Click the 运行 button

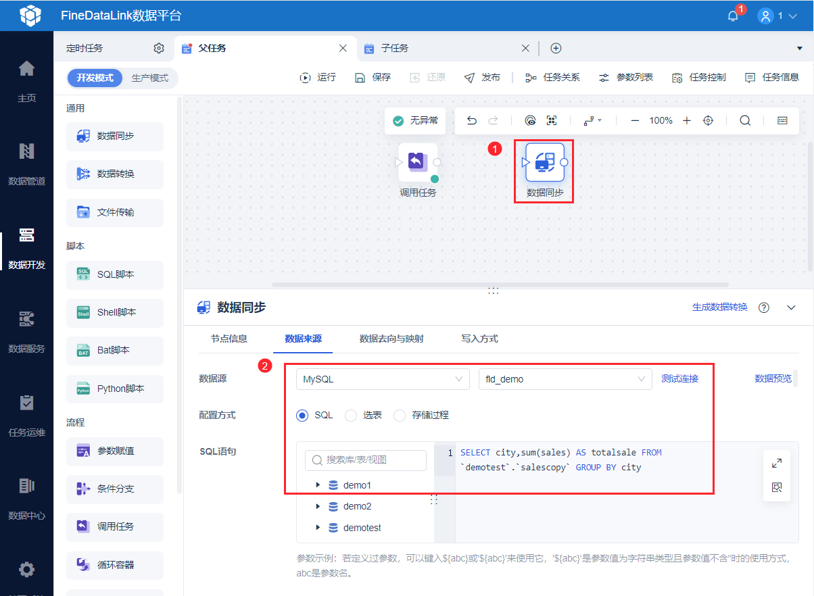318,78
